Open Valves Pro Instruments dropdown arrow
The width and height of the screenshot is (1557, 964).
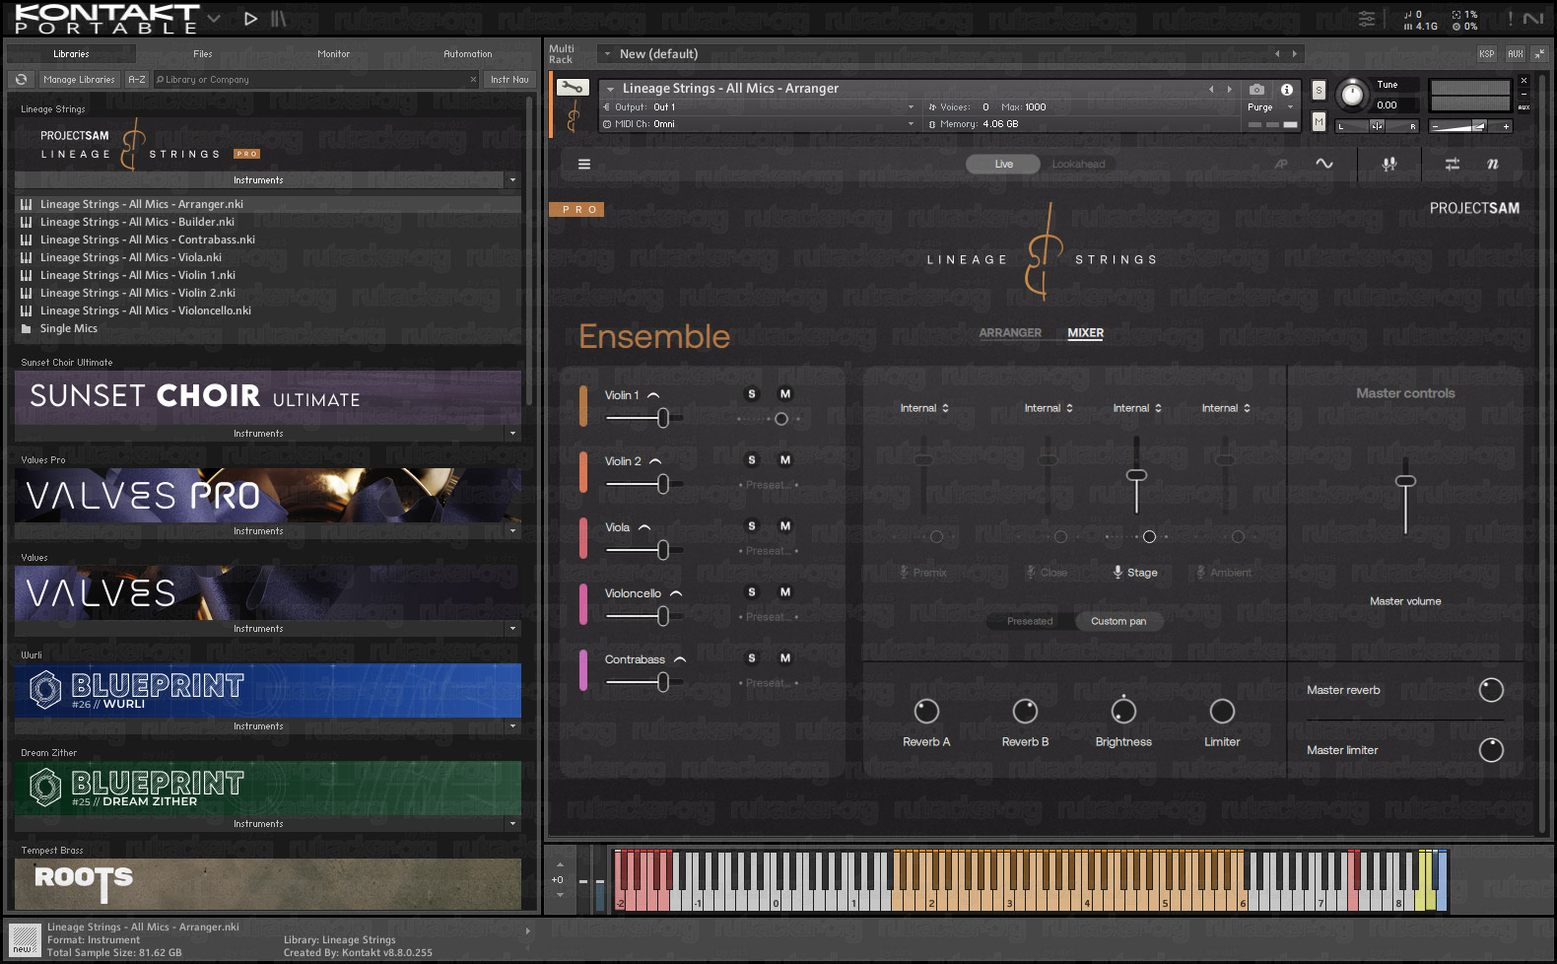512,531
